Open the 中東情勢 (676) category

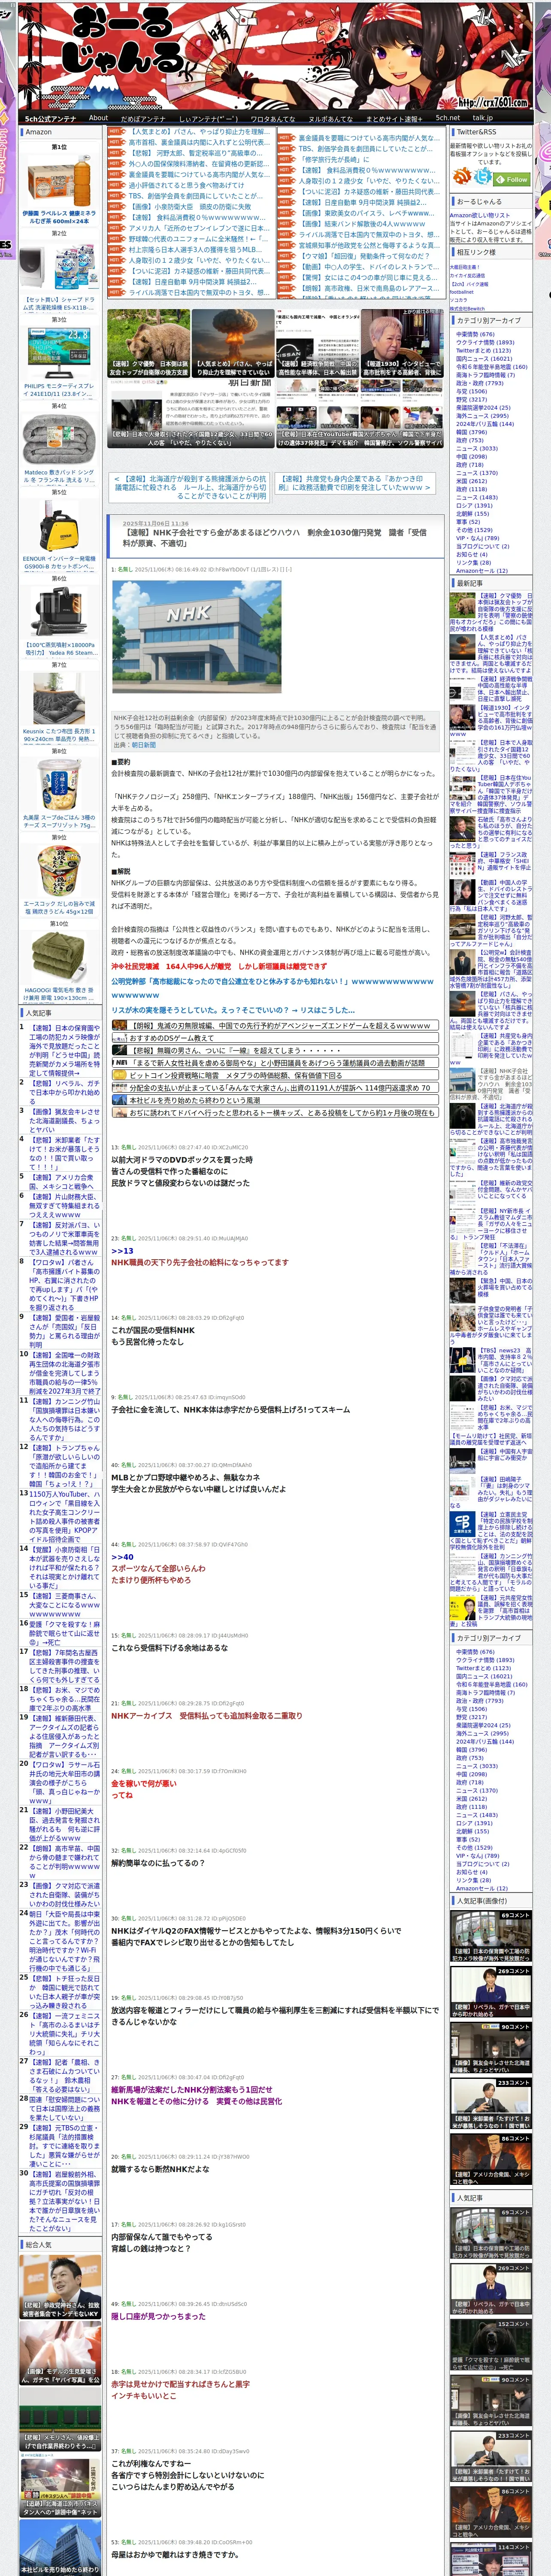click(x=475, y=334)
